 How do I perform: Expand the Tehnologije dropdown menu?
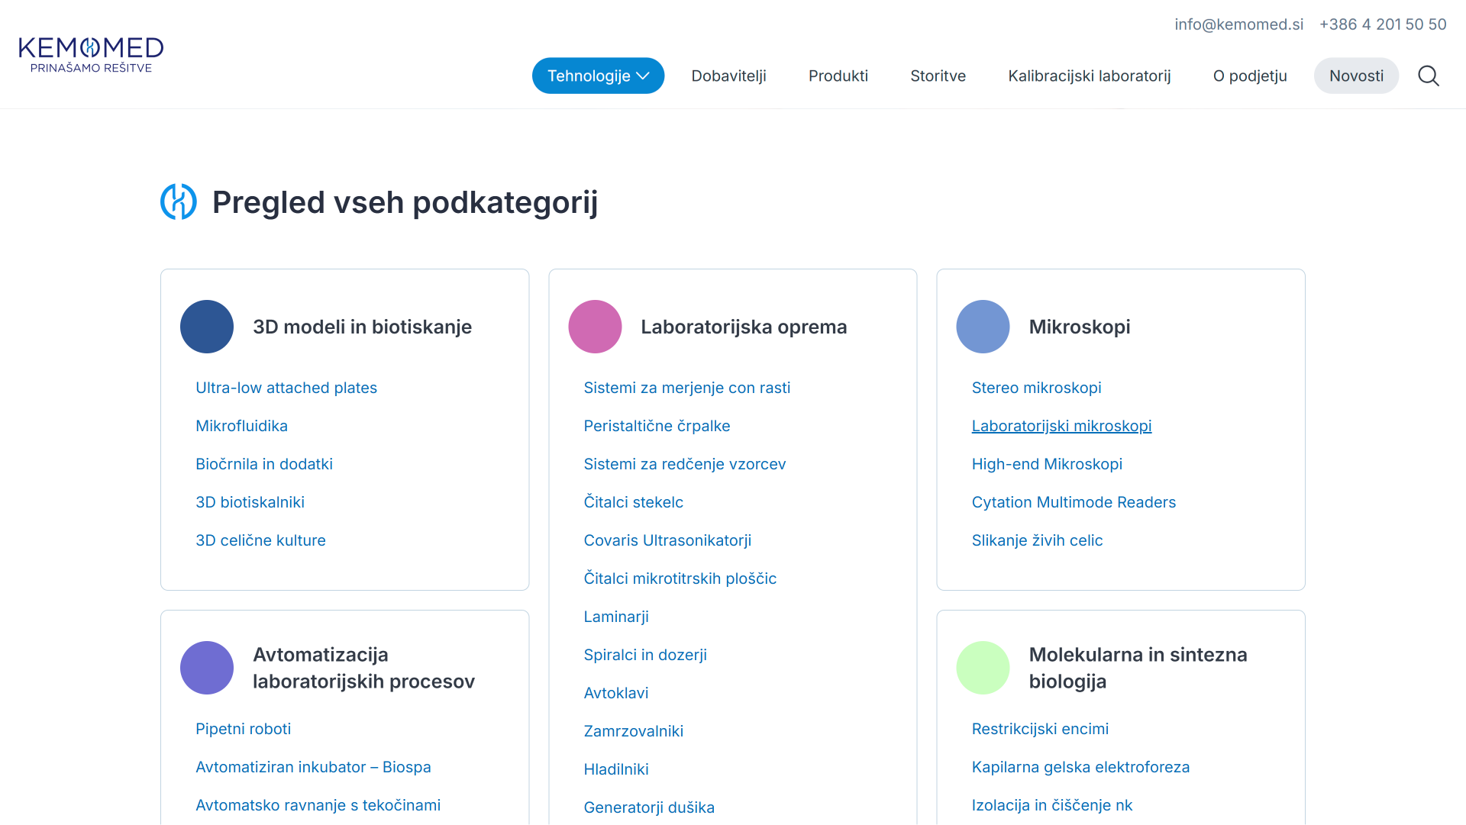click(x=598, y=76)
